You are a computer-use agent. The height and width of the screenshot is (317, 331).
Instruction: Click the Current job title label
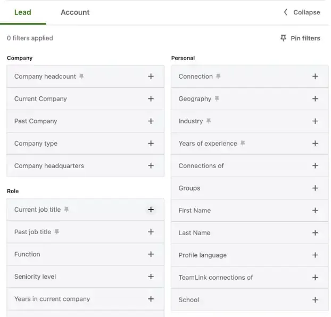[x=38, y=210]
